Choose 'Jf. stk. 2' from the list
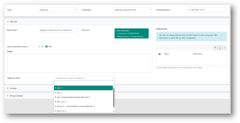240x123 pixels. pos(83,88)
